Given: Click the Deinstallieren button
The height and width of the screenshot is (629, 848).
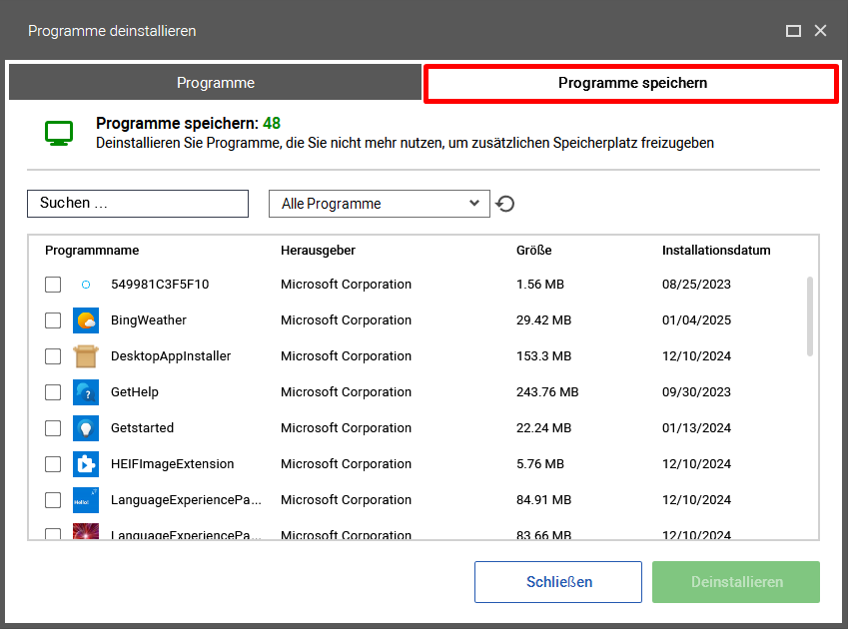Looking at the screenshot, I should tap(736, 582).
